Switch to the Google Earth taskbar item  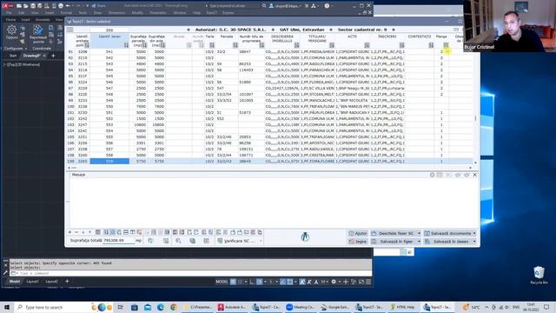click(334, 307)
